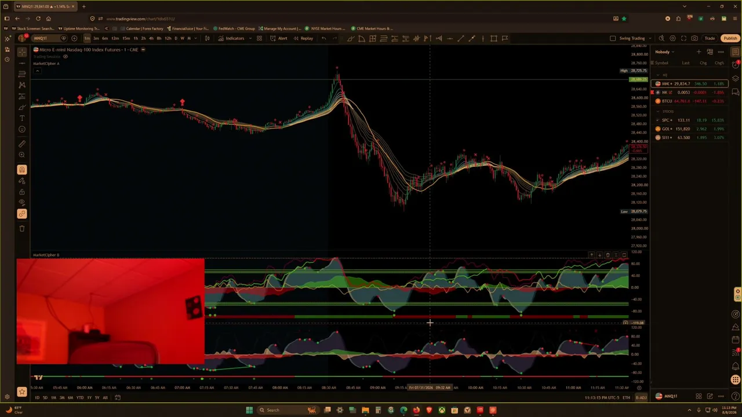Collapse the STOCKS watchlist section
The width and height of the screenshot is (742, 417).
[x=657, y=111]
